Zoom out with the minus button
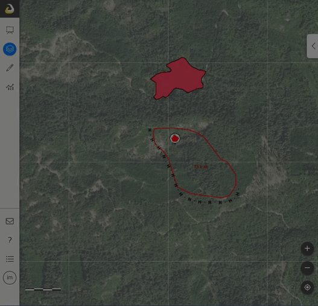 307,268
